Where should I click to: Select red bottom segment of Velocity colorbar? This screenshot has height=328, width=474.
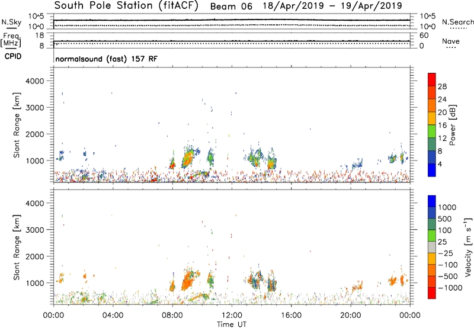tap(432, 293)
